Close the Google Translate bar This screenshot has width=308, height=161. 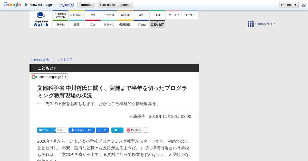coord(303,5)
